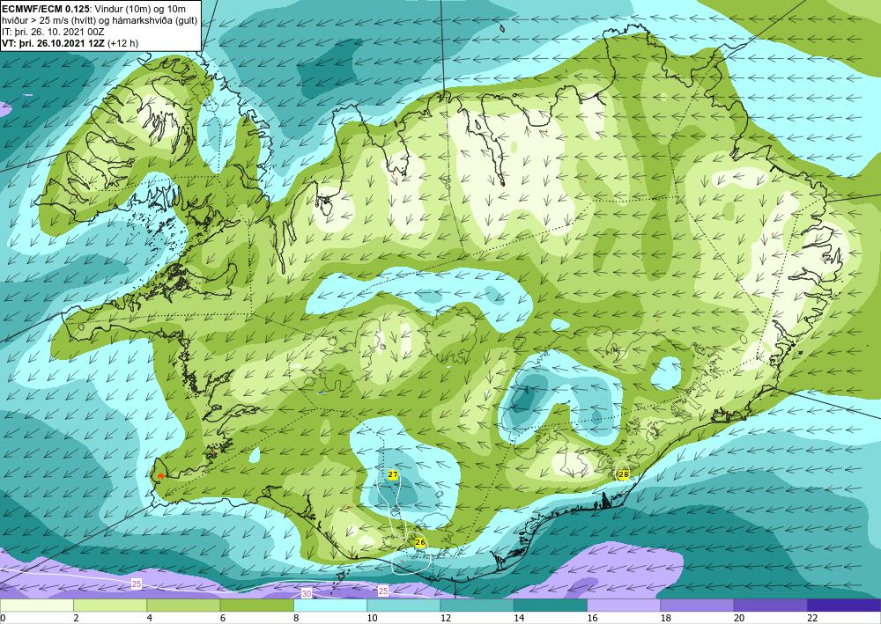Click the legend scale value 18
881x624 pixels.
tap(666, 619)
